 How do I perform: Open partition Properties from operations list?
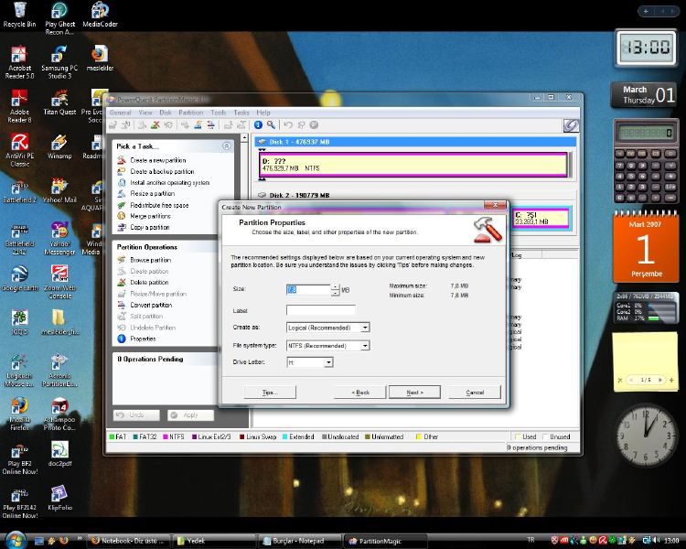pyautogui.click(x=143, y=339)
